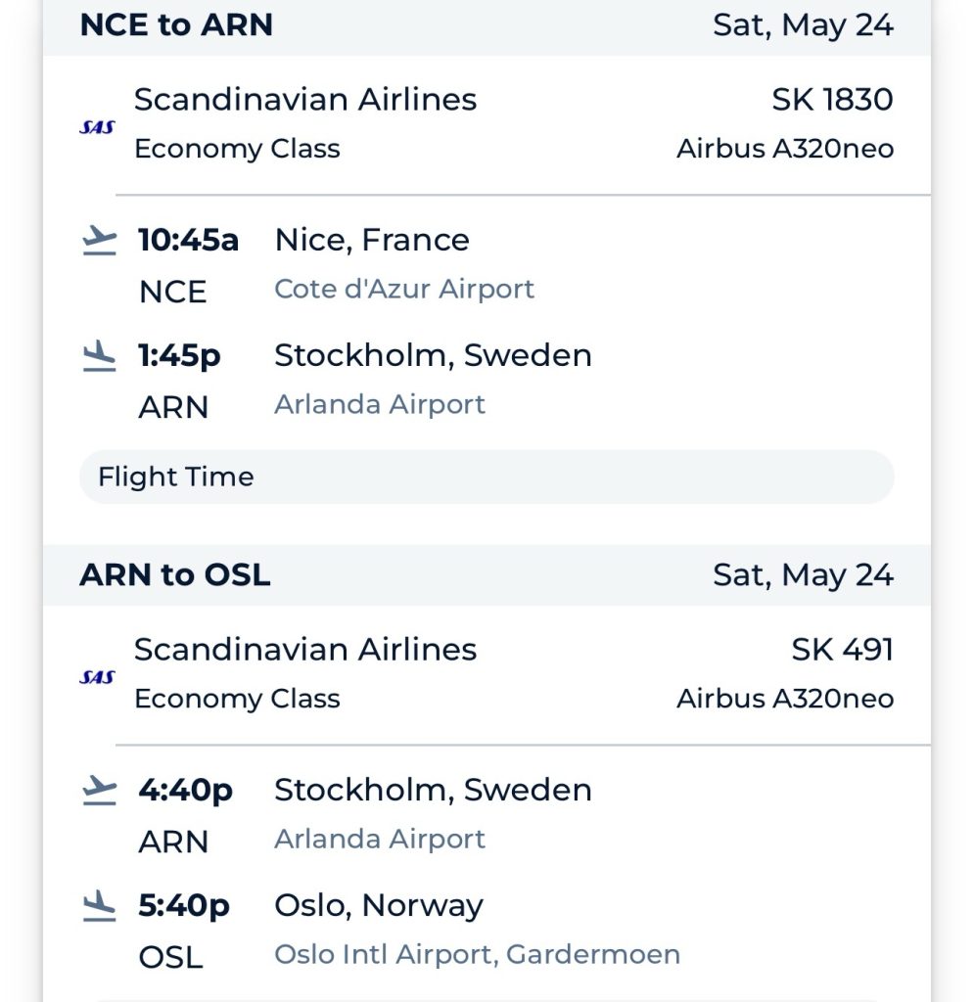Click the SAS logo for flight SK 491
This screenshot has height=1002, width=974.
tap(97, 676)
